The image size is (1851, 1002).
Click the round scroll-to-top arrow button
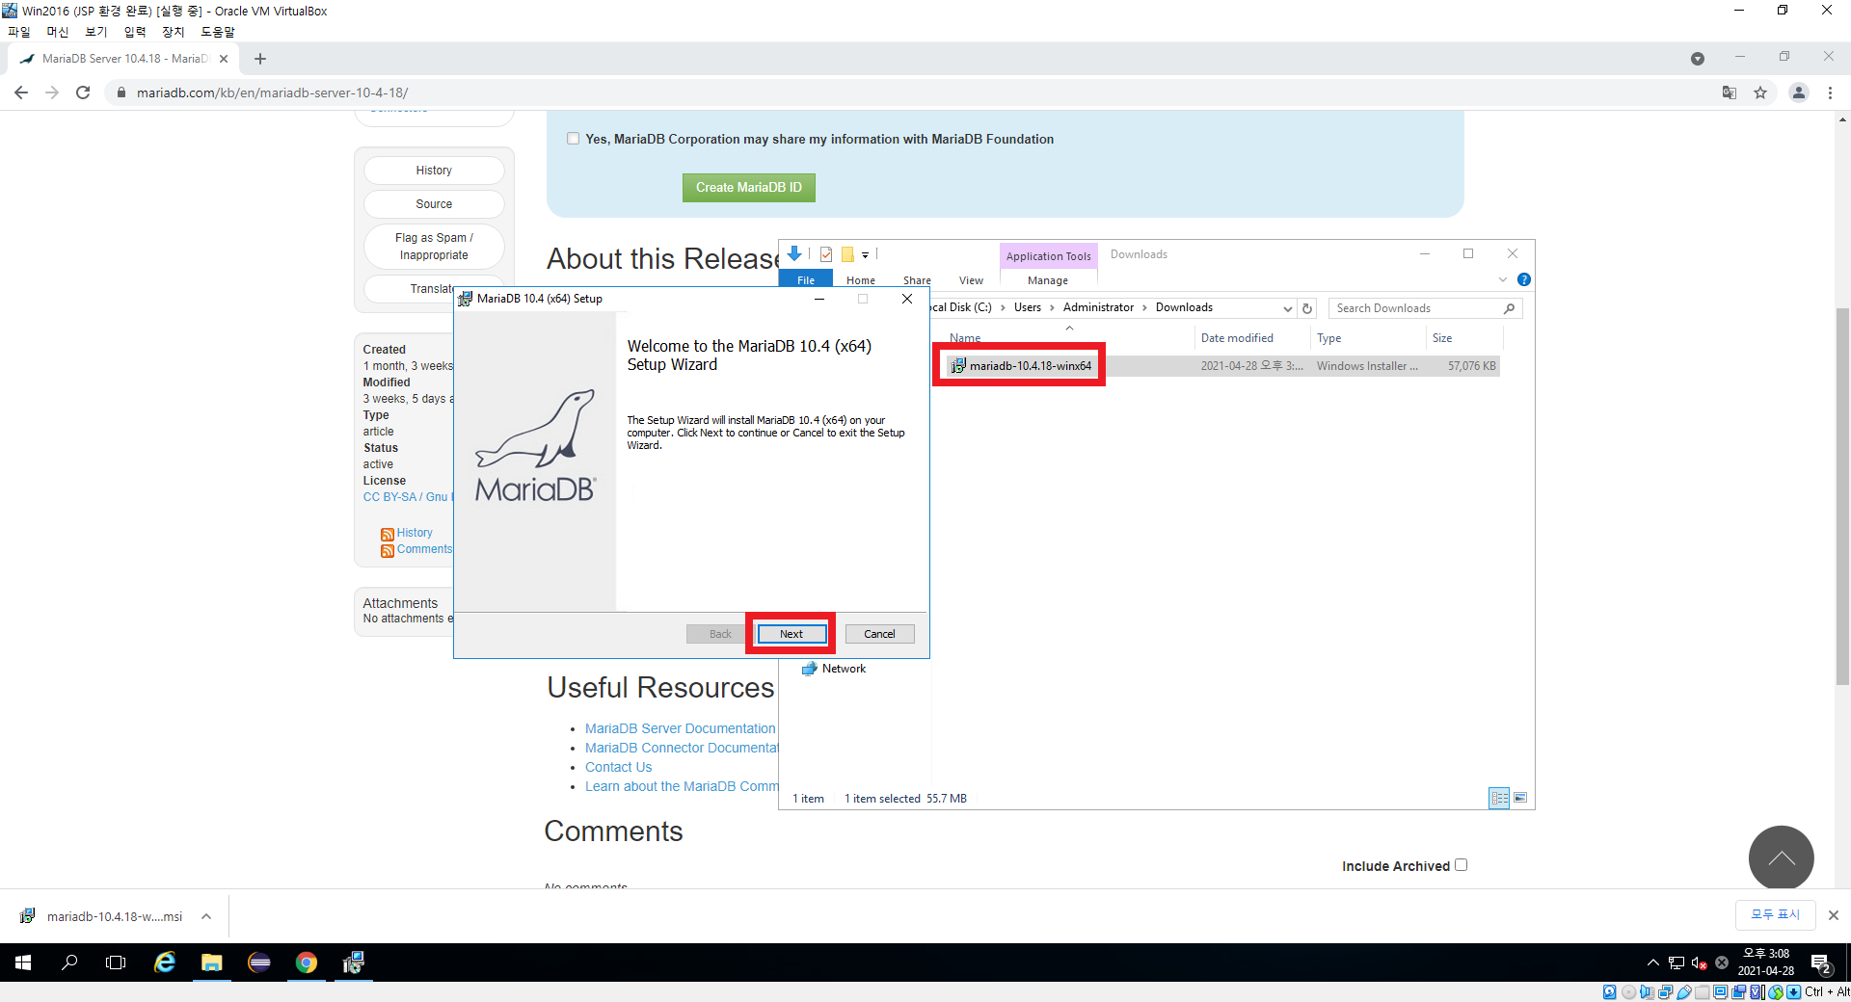pyautogui.click(x=1782, y=858)
